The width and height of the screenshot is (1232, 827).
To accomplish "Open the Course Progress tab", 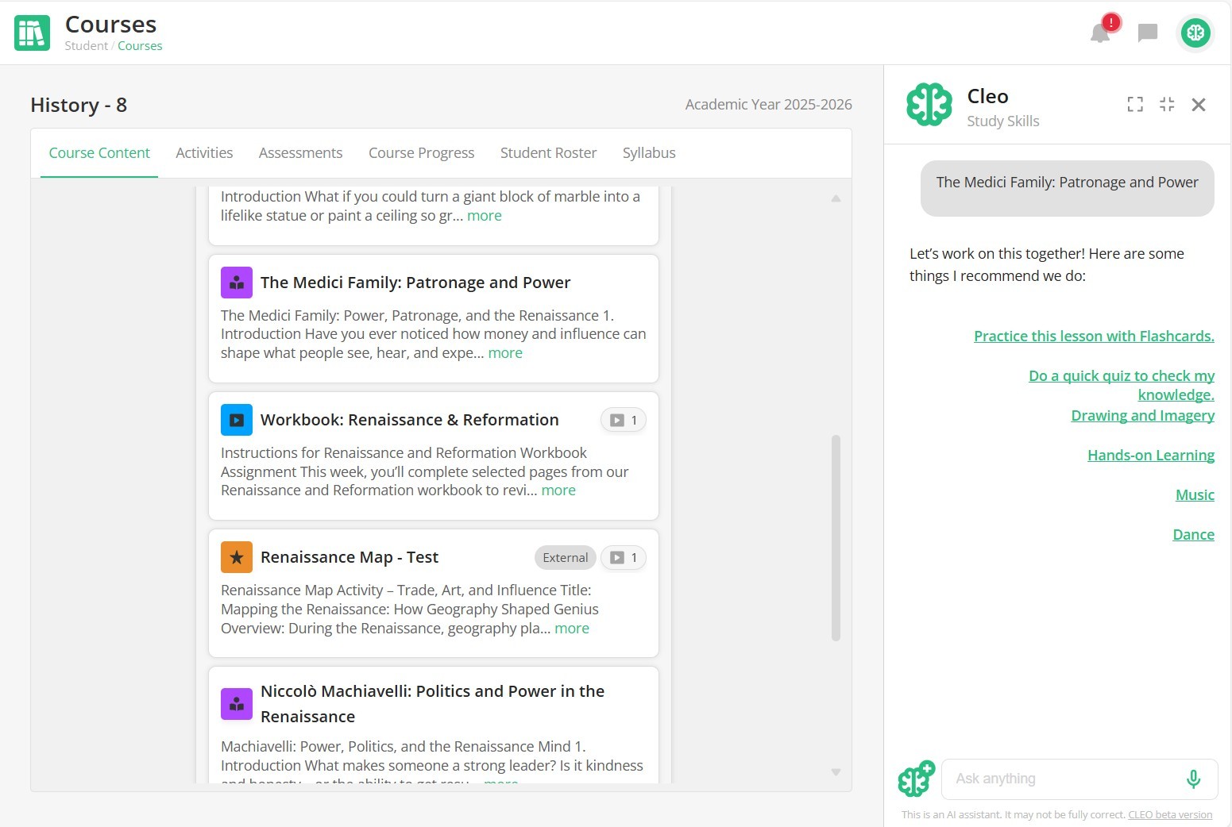I will tap(421, 153).
